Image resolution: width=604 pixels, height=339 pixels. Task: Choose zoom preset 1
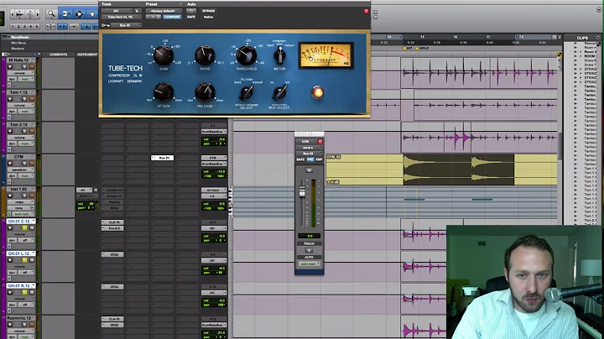point(13,26)
